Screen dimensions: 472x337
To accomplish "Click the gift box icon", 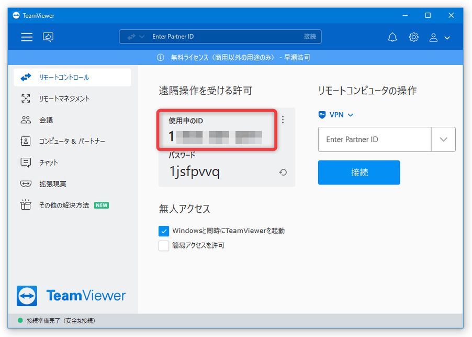I will point(26,205).
